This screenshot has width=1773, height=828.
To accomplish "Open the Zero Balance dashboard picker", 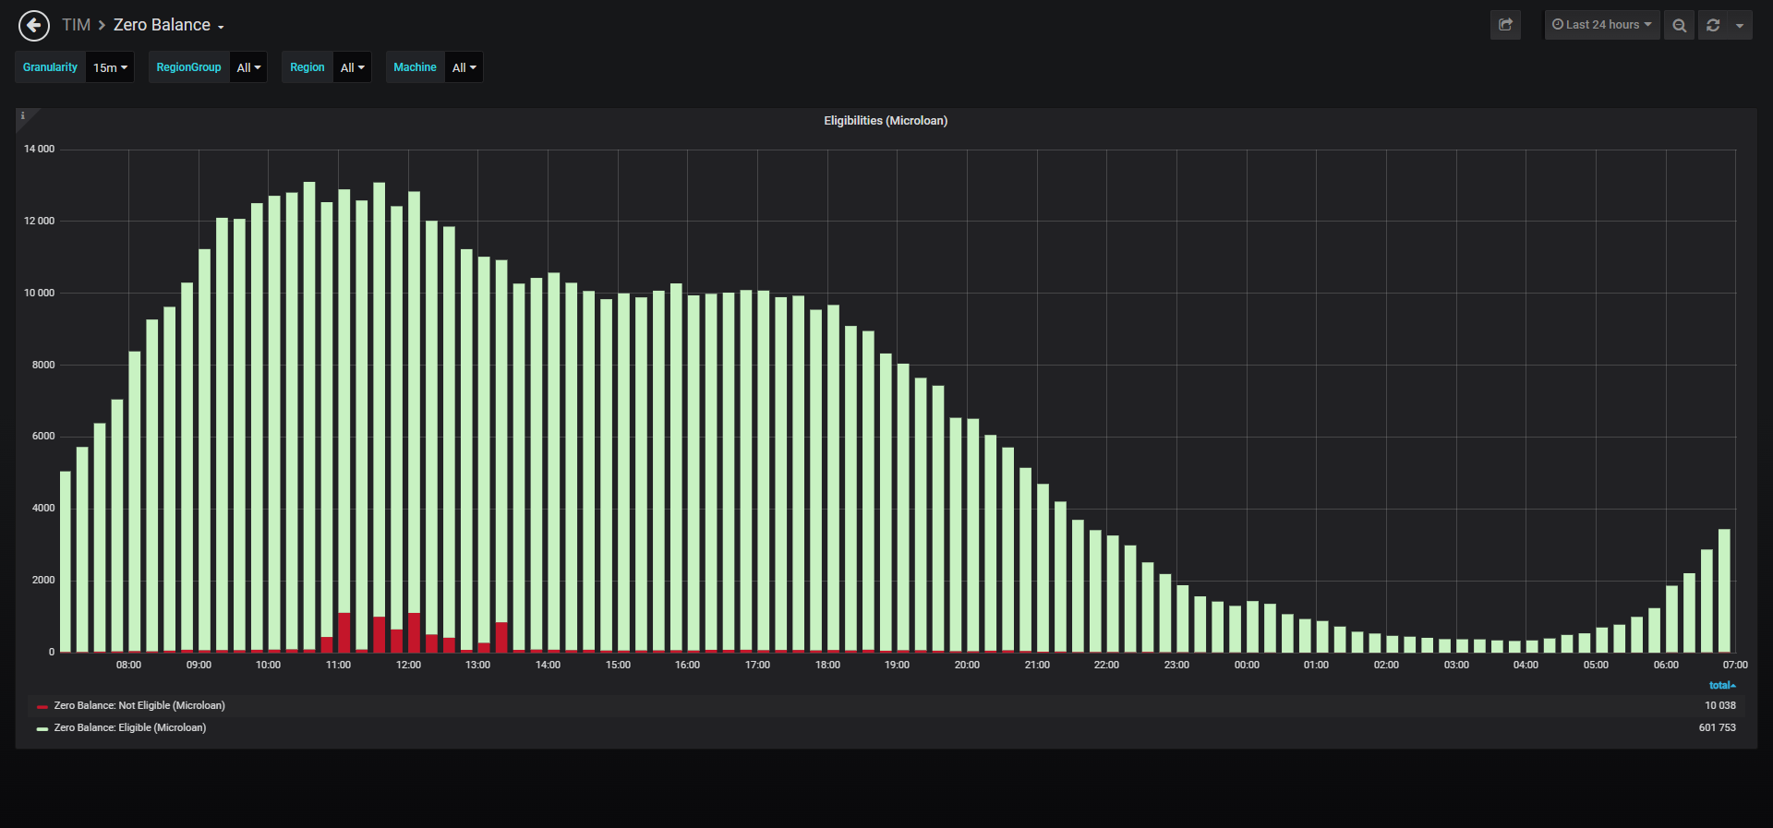I will point(168,25).
